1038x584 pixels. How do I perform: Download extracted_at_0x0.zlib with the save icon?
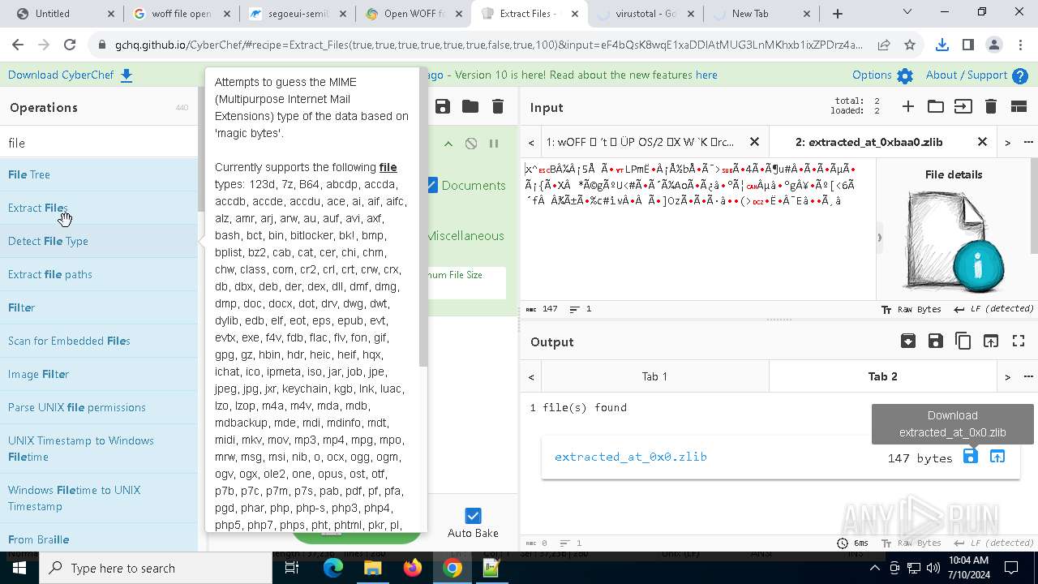coord(971,457)
